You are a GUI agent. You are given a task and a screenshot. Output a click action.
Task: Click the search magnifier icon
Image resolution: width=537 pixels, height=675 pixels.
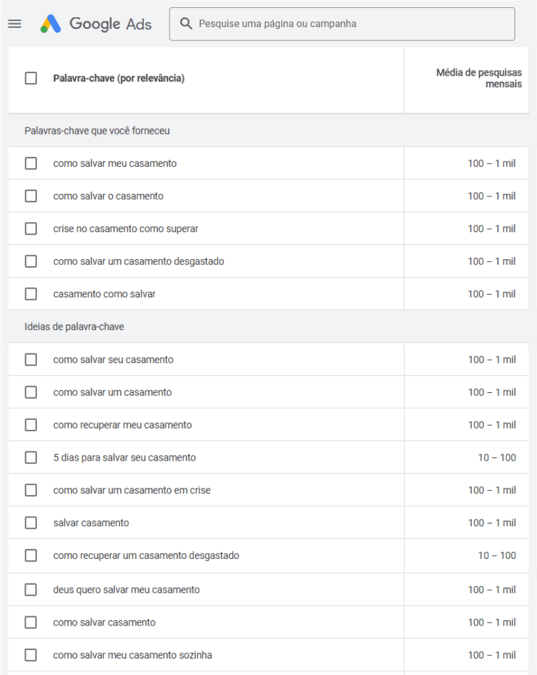pos(187,24)
